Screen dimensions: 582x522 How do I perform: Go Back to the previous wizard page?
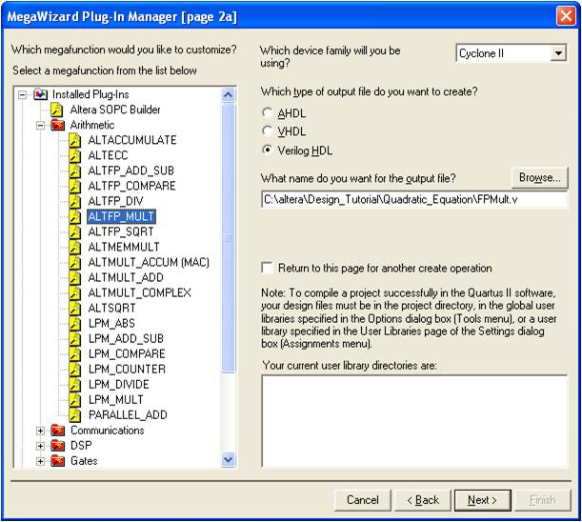pos(423,500)
